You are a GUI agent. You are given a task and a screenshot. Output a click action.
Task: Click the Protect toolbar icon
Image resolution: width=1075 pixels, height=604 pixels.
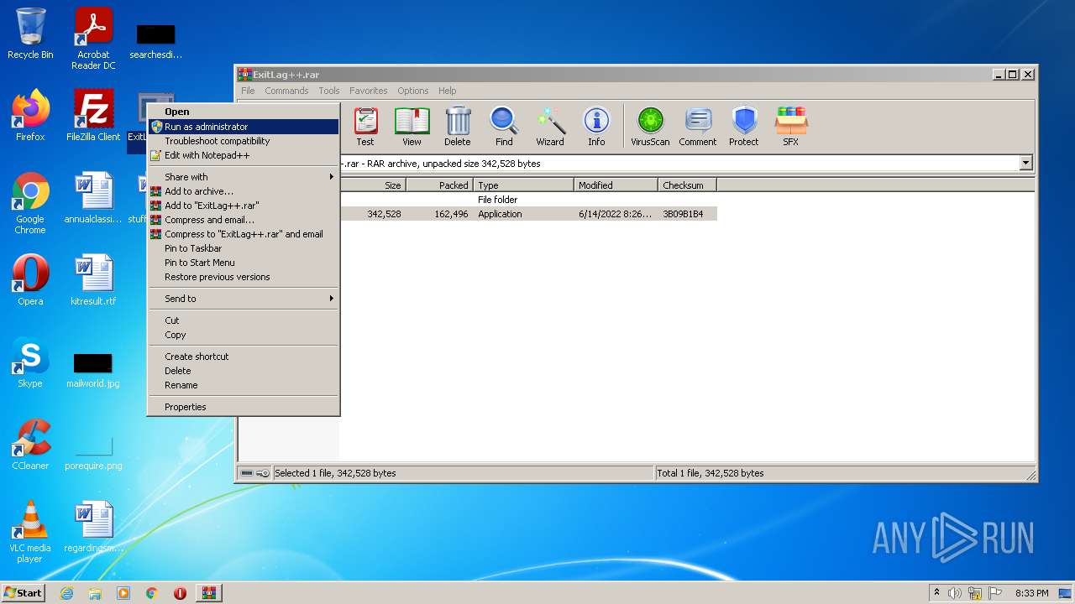[x=744, y=127]
